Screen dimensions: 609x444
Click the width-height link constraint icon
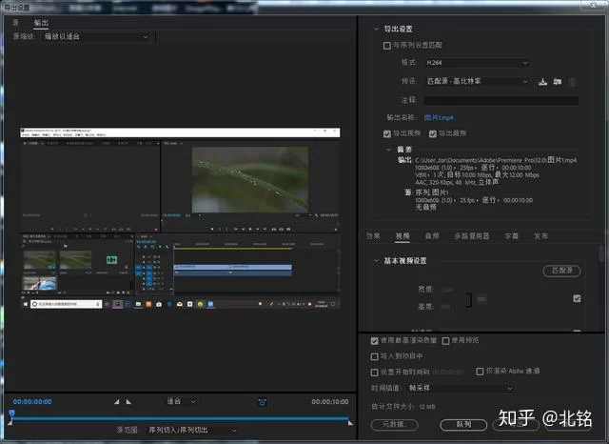(481, 299)
